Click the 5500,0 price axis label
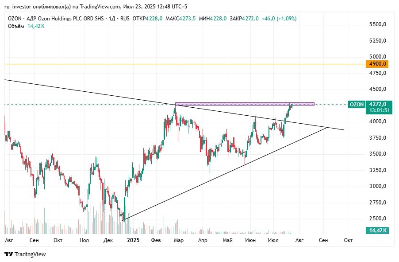This screenshot has height=262, width=399. coord(378,24)
